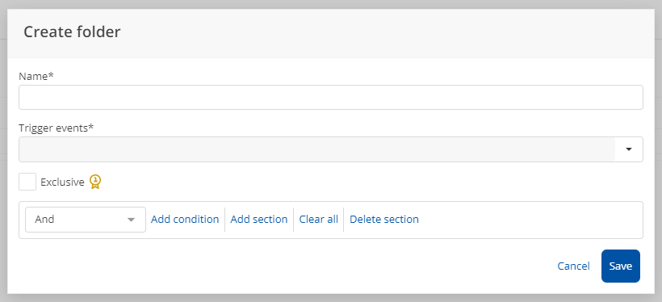Click the gold premium medal icon
Viewport: 662px width, 302px height.
pyautogui.click(x=95, y=182)
